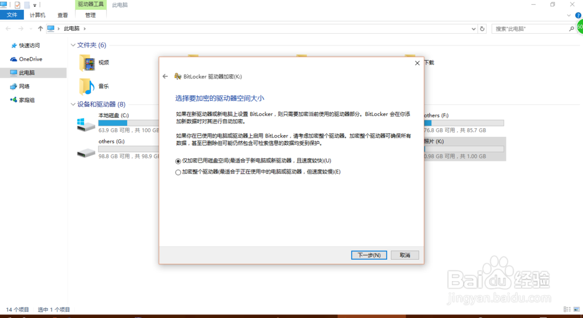Navigate up one folder level
The width and height of the screenshot is (583, 318).
tap(40, 29)
